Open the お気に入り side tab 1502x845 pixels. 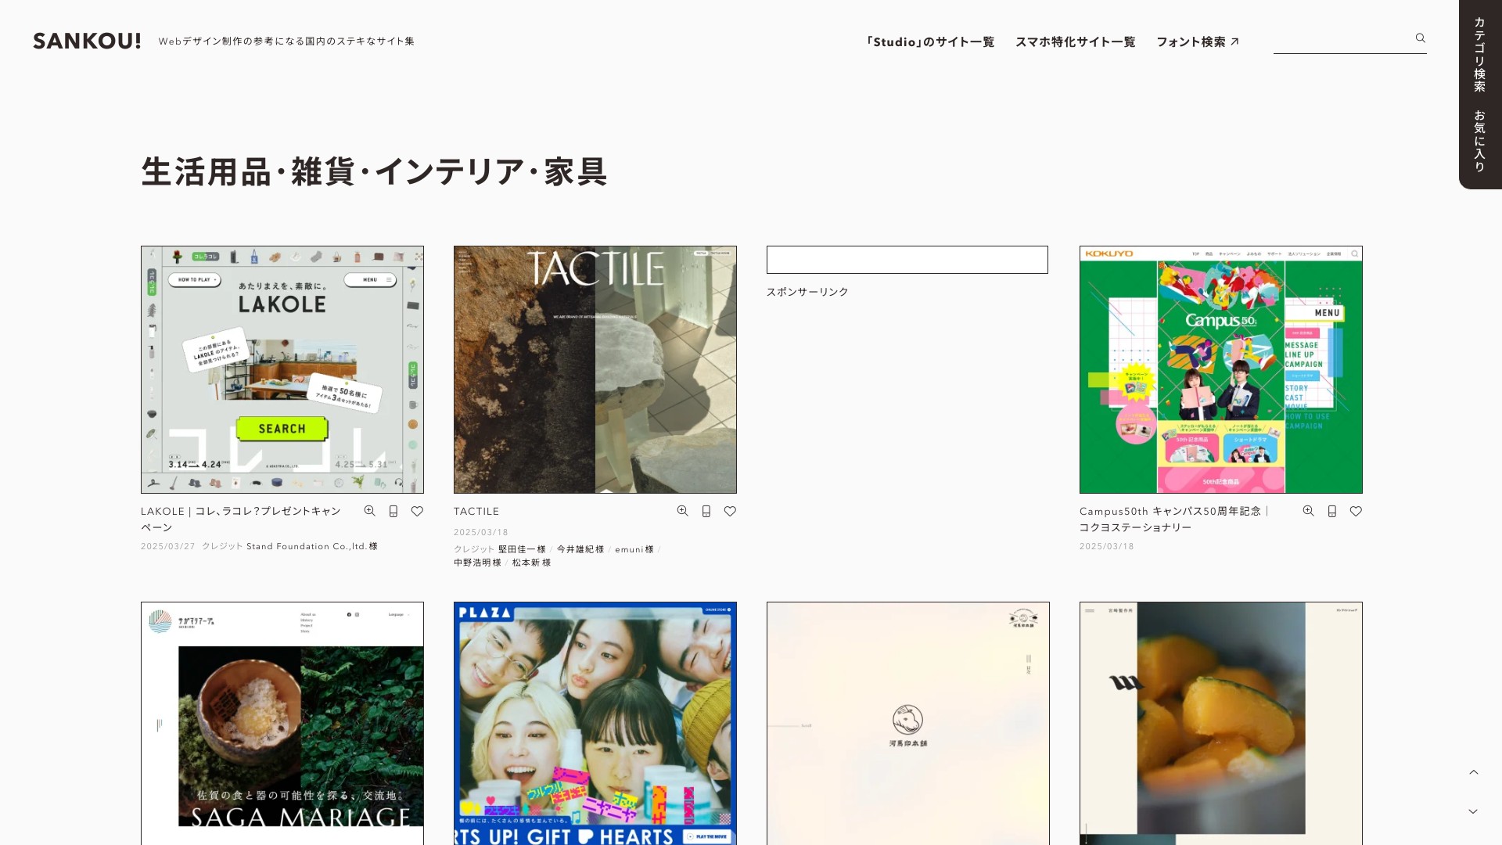(1479, 141)
